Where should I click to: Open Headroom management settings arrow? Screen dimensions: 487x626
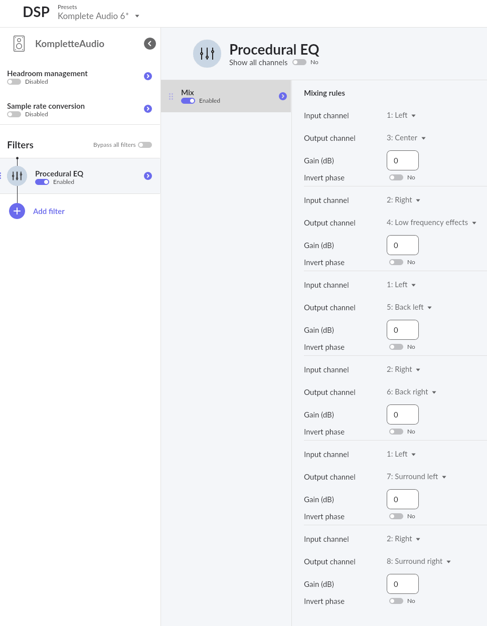(x=148, y=76)
